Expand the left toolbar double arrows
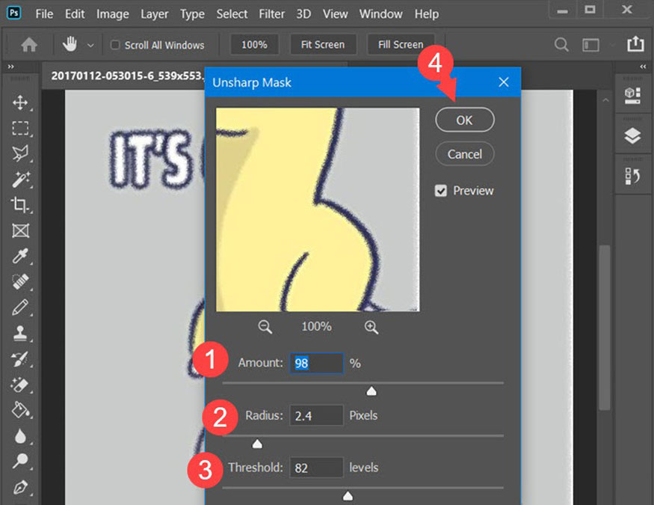 click(11, 67)
